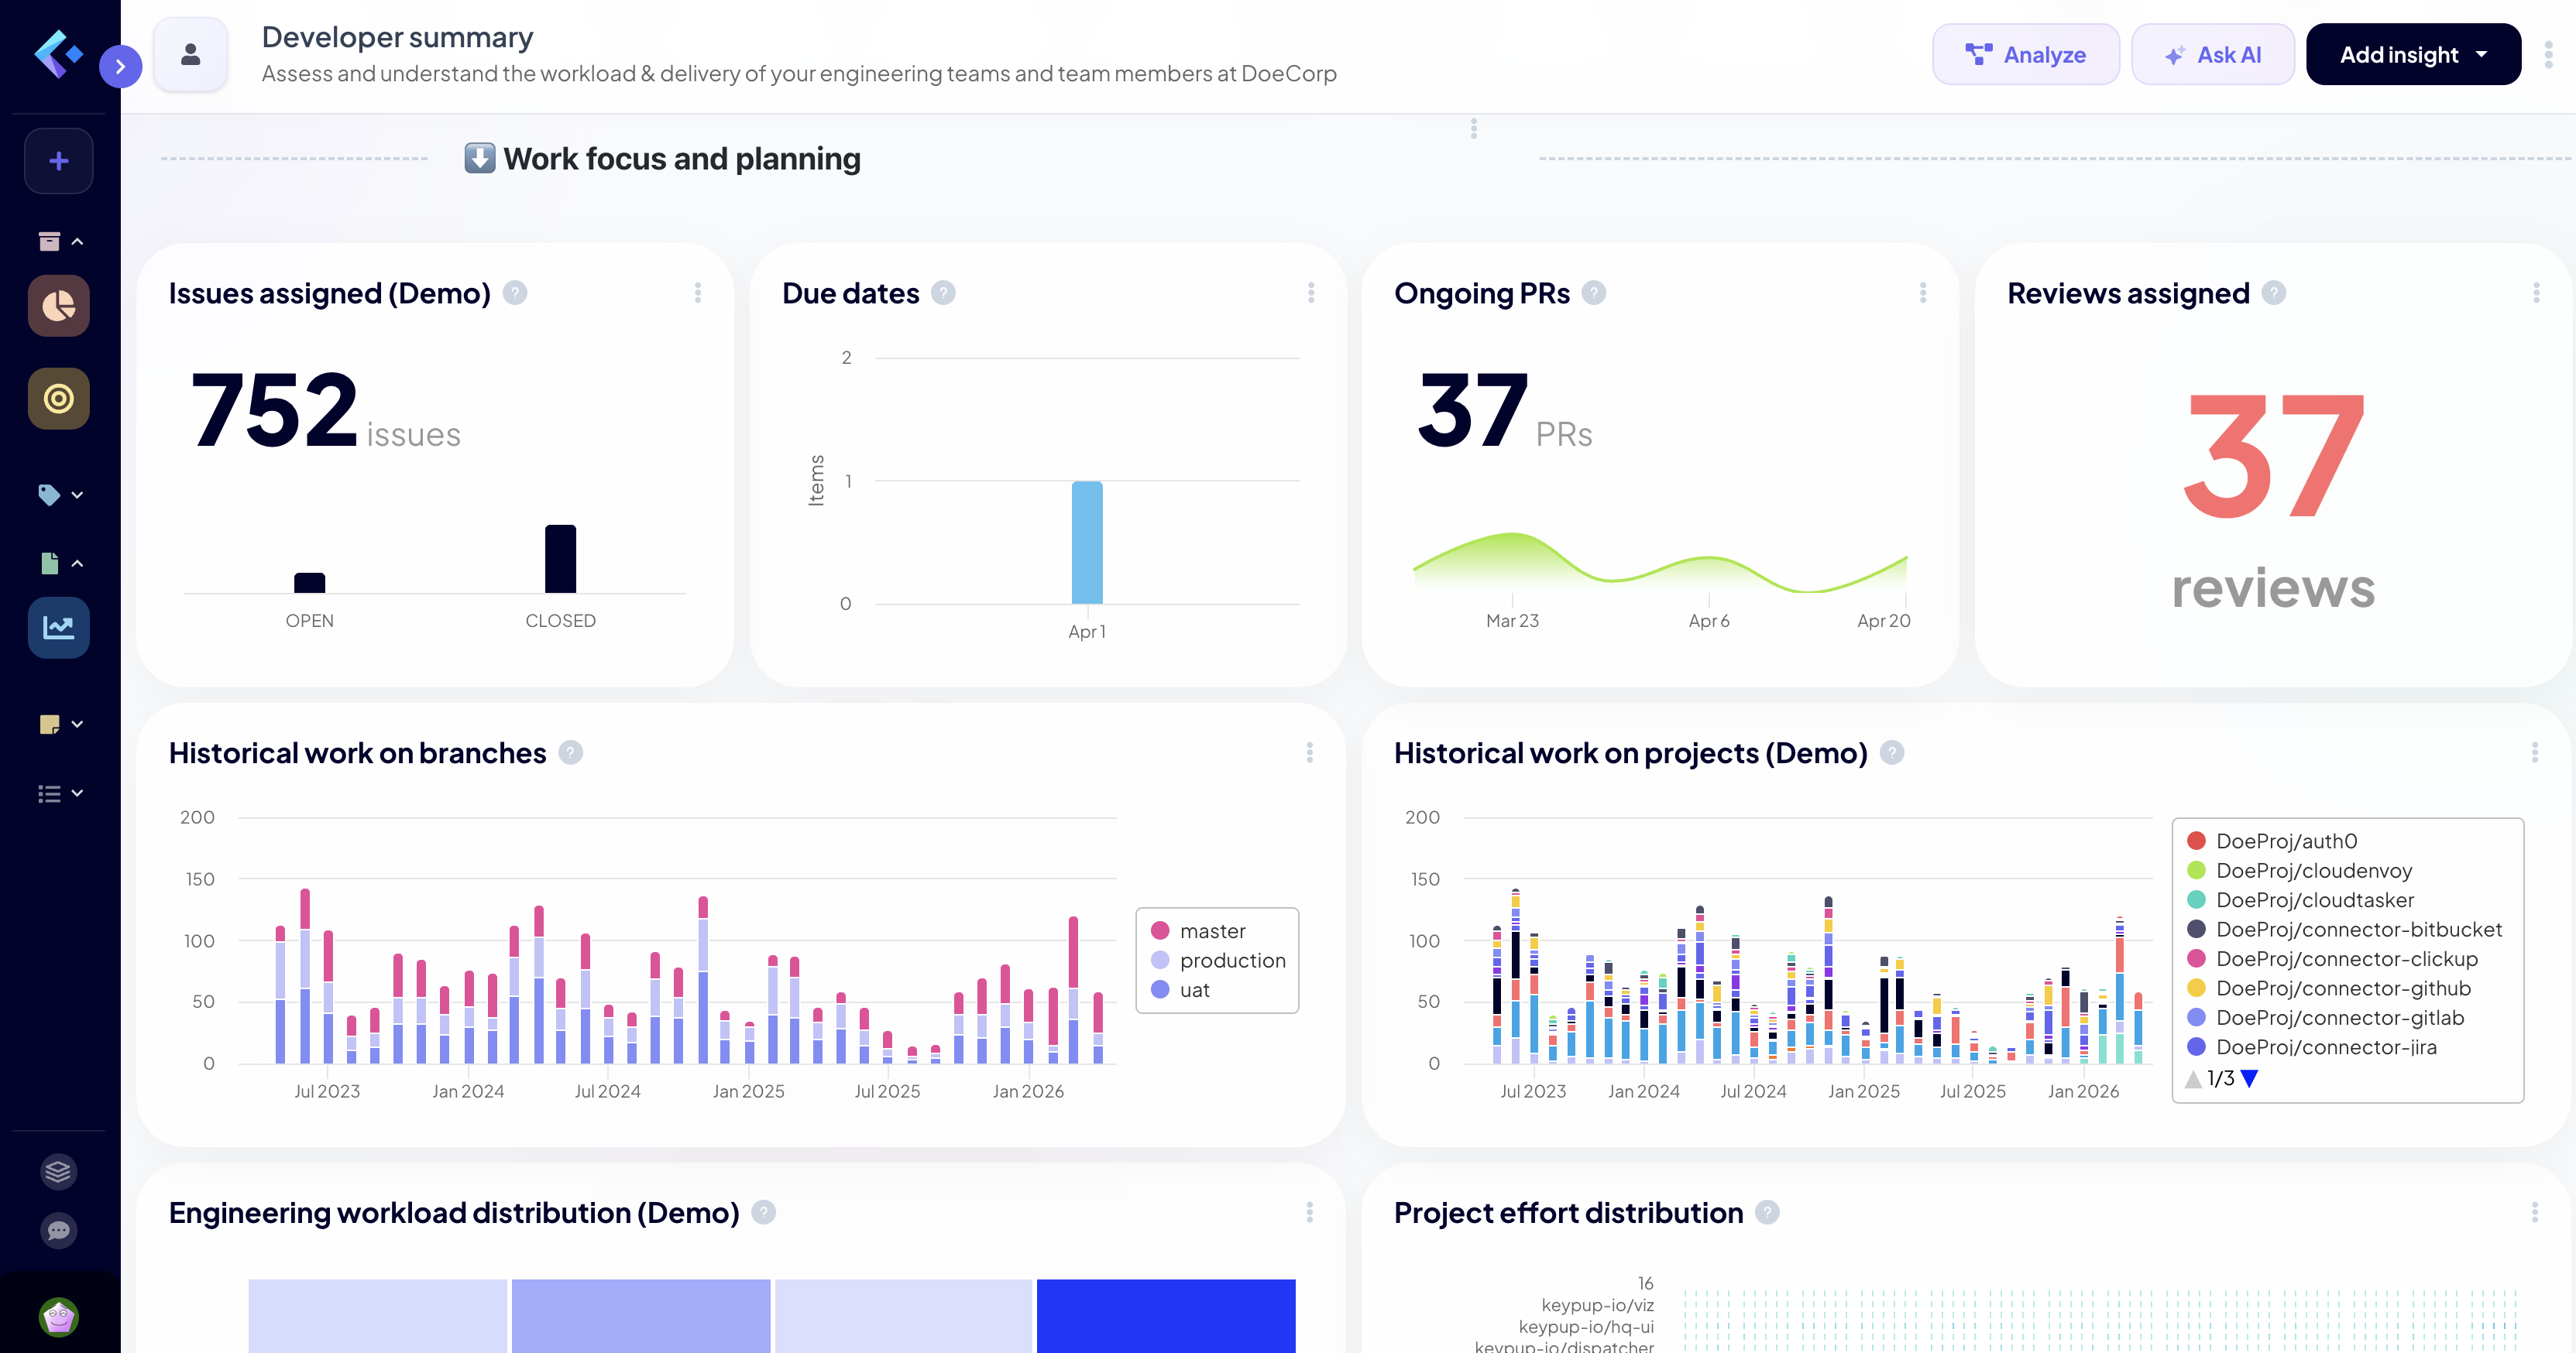Toggle DoeProj/cloudtasker series in legend
This screenshot has width=2576, height=1353.
click(x=2301, y=900)
